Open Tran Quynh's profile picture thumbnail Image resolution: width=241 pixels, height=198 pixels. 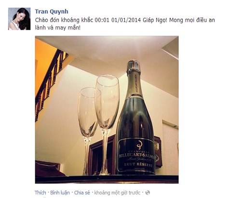tap(19, 19)
